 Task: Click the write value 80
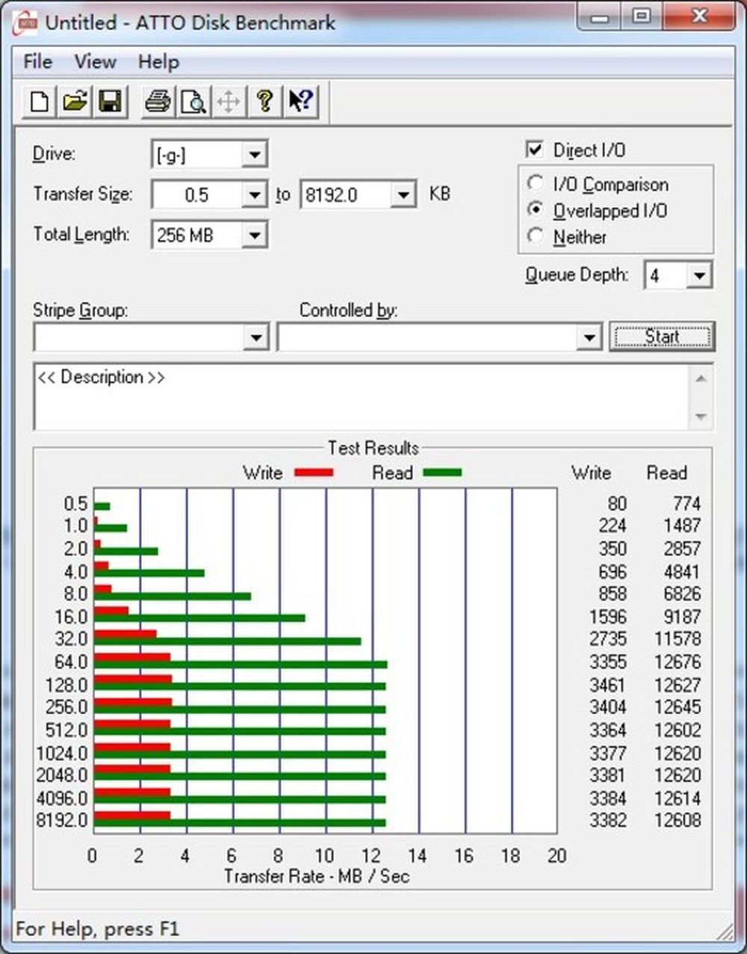pyautogui.click(x=617, y=504)
